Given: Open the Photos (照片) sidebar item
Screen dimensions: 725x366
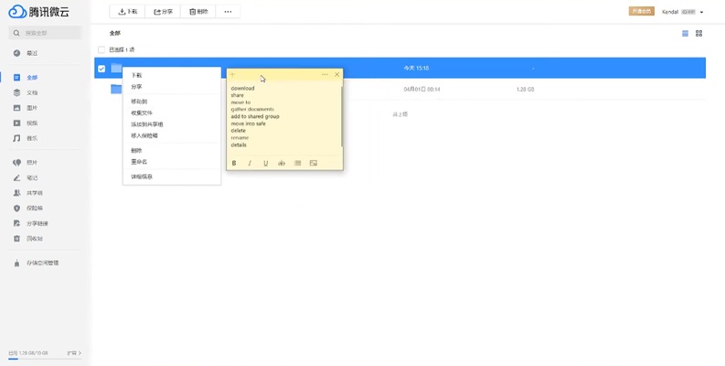Looking at the screenshot, I should coord(26,162).
